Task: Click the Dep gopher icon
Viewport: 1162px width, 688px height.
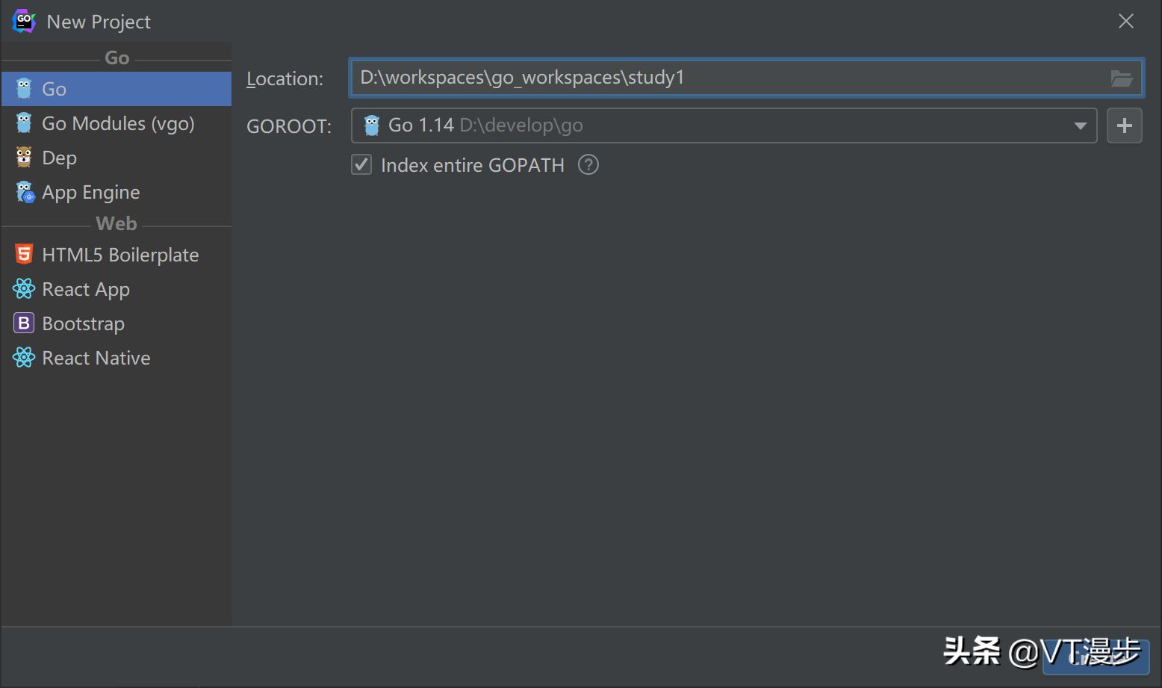Action: click(x=24, y=158)
